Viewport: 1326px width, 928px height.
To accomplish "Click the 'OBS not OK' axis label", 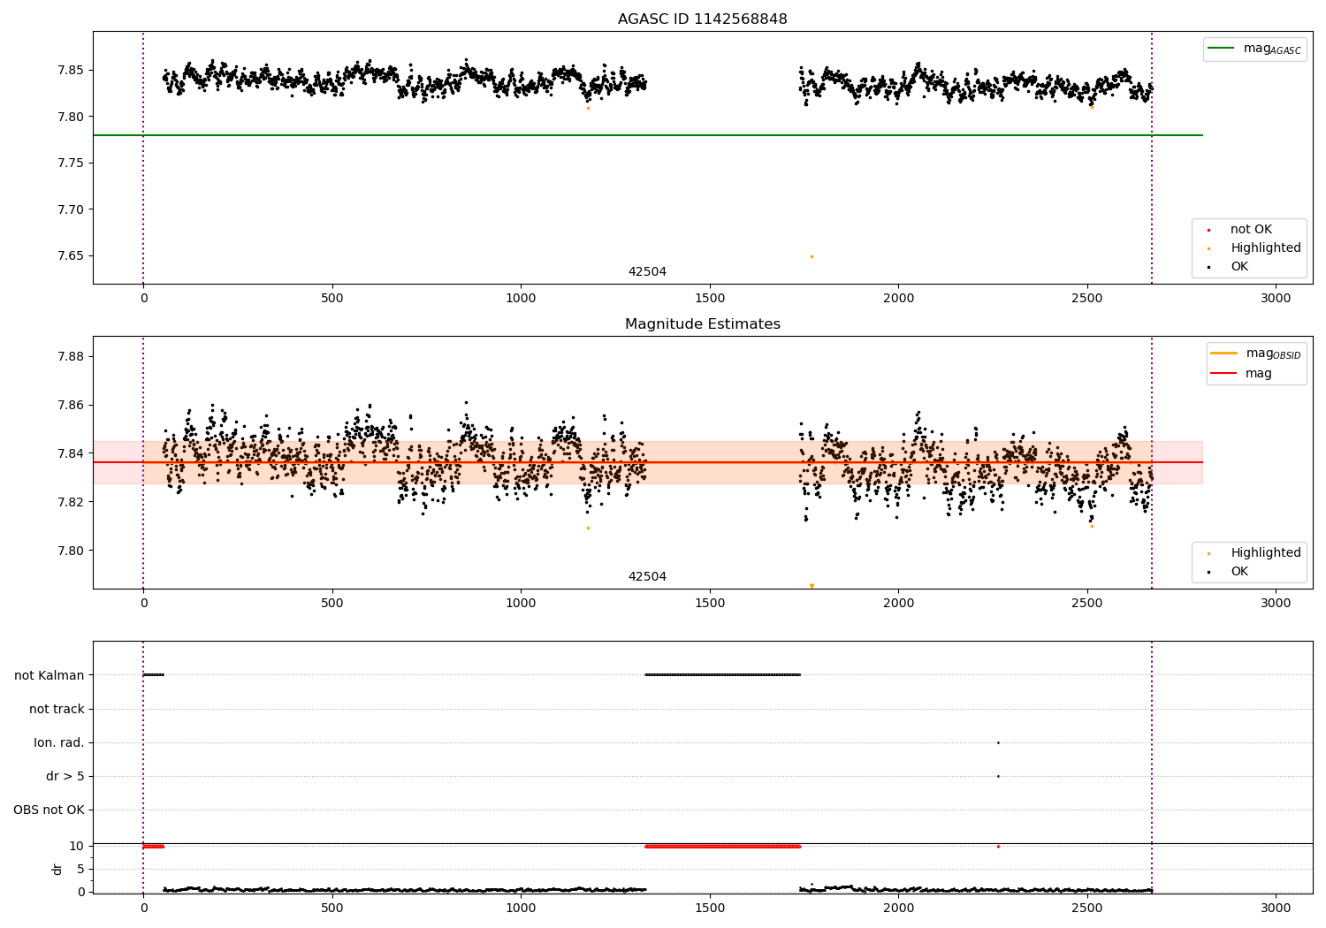I will (49, 810).
